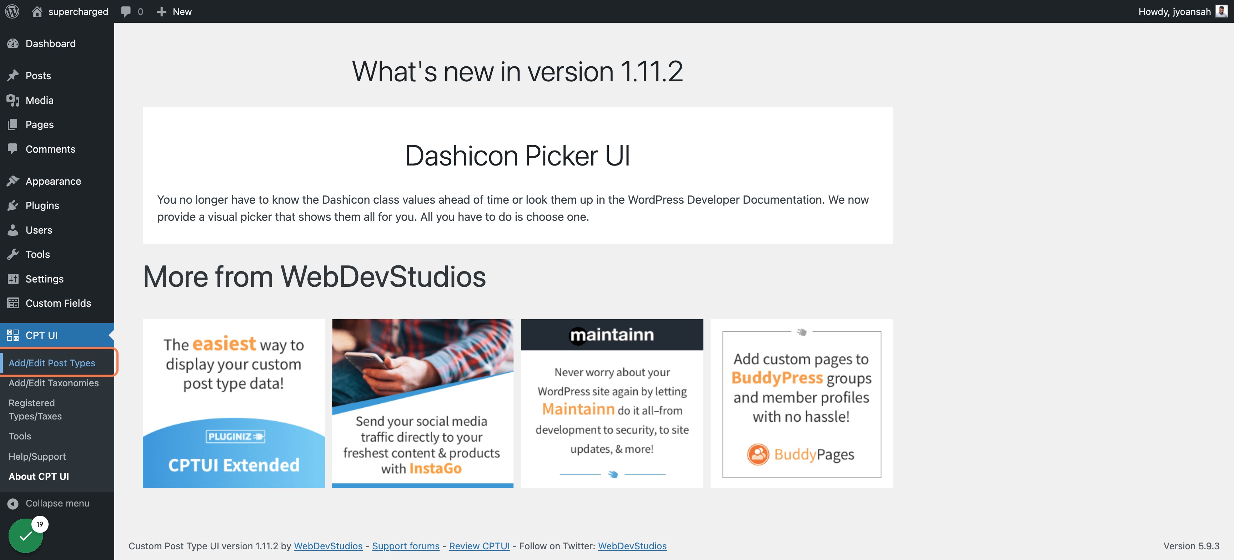
Task: Open Add/Edit Taxonomies submenu item
Action: coord(54,383)
